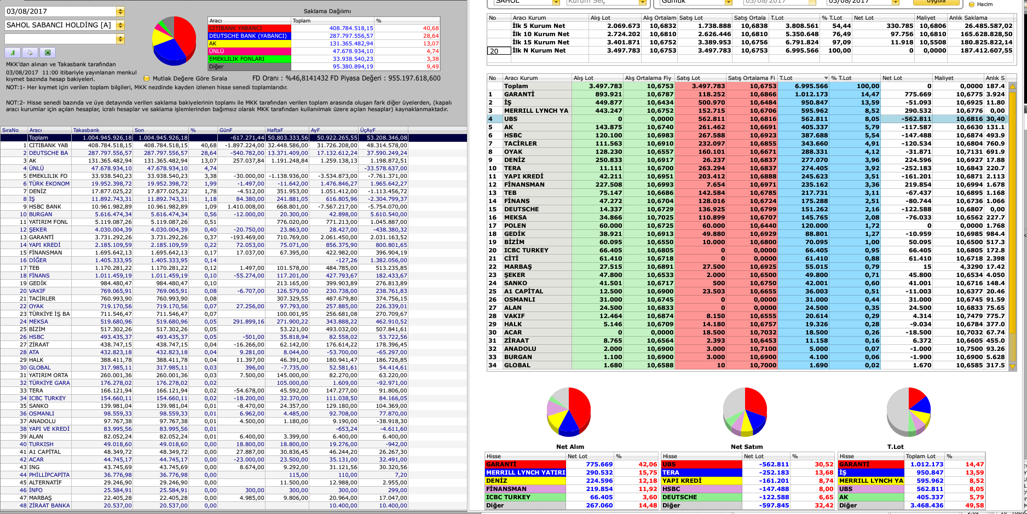Screen dimensions: 1027x514
Task: Select the A1 CAPİTAL row 25 in broker table
Action: tap(747, 291)
